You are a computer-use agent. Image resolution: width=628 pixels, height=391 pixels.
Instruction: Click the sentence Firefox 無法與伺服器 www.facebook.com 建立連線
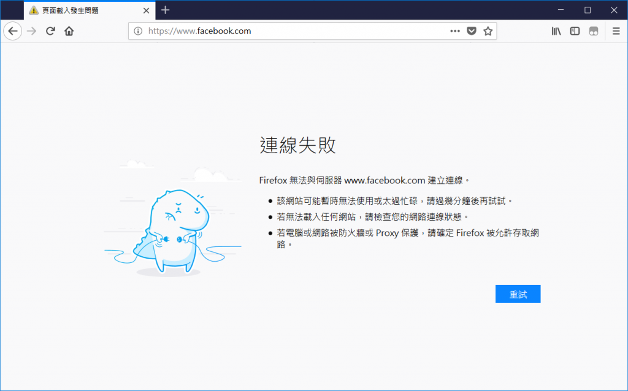click(x=364, y=181)
